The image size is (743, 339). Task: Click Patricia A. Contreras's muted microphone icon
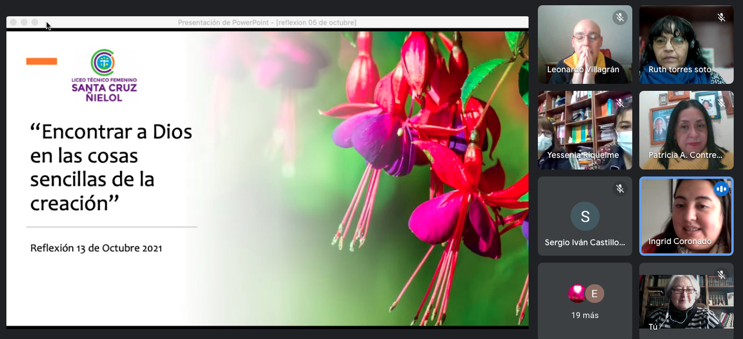[x=721, y=103]
